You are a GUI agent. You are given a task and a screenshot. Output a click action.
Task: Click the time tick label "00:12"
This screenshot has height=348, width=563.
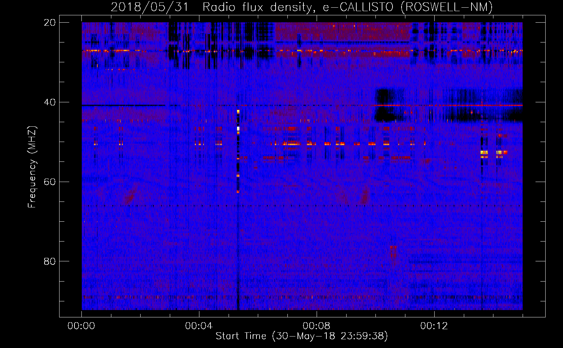434,326
